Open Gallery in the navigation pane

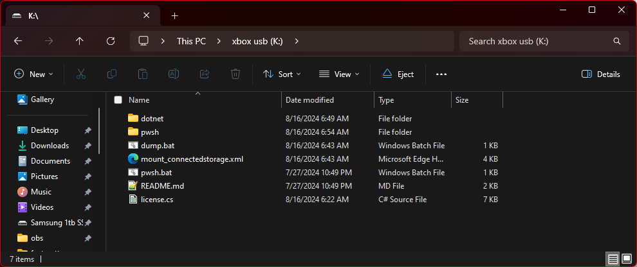42,99
